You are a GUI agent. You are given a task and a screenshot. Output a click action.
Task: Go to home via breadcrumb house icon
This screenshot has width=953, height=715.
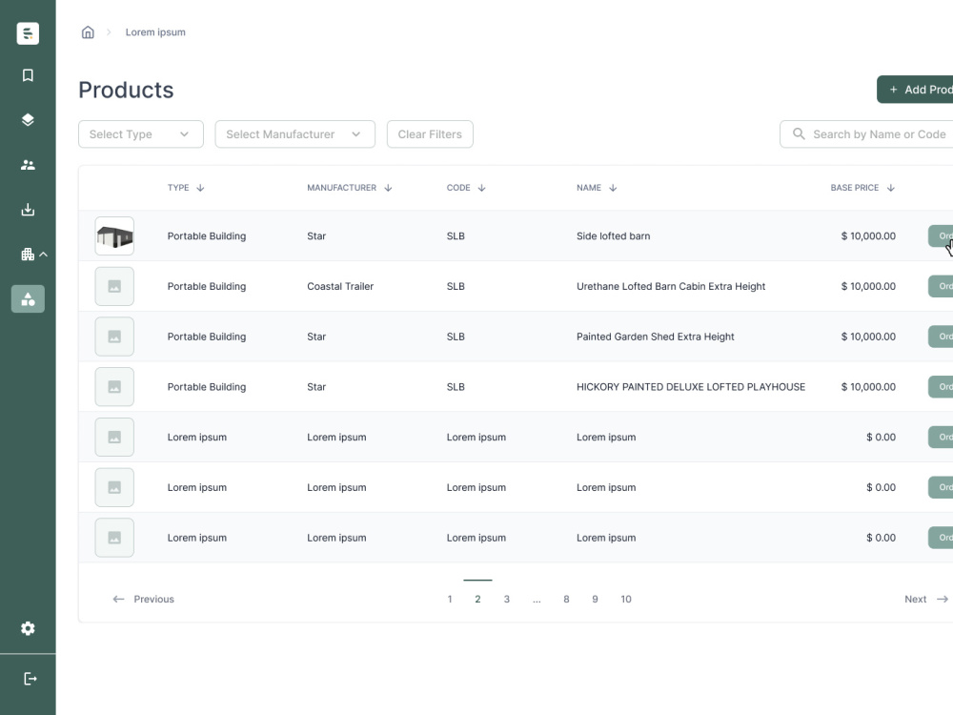click(88, 32)
